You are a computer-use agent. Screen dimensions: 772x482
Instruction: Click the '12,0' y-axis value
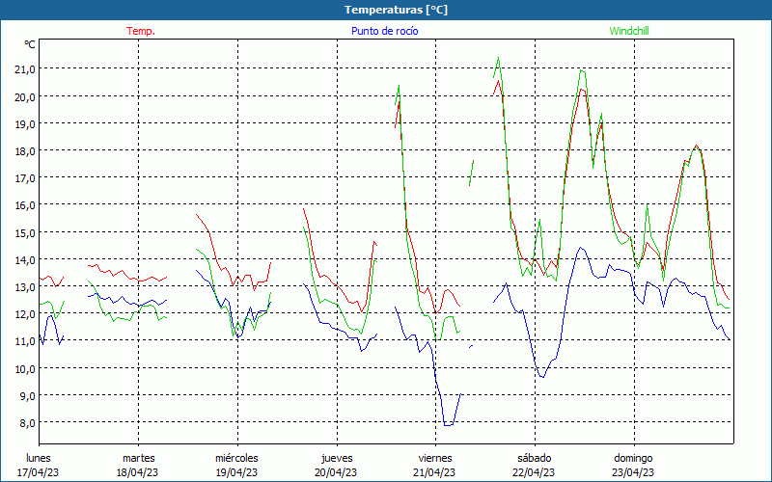[25, 314]
